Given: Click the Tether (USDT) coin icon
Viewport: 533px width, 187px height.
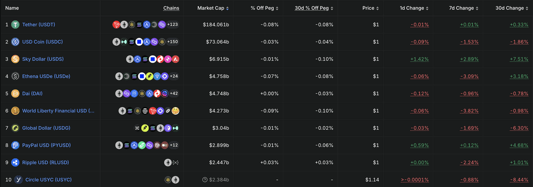Looking at the screenshot, I should (x=15, y=24).
